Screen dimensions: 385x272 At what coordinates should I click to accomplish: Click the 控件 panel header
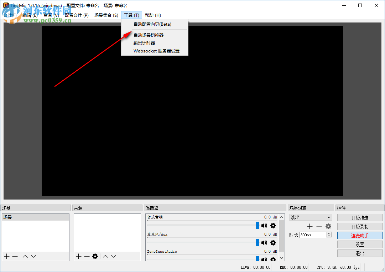[x=360, y=208]
